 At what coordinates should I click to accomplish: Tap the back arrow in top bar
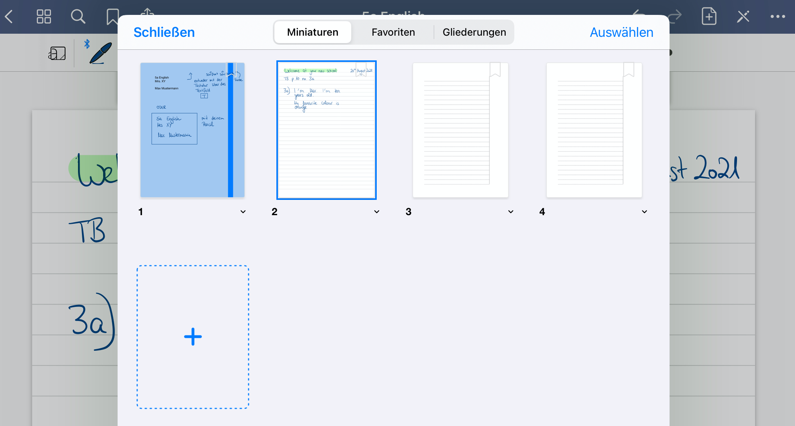(9, 16)
